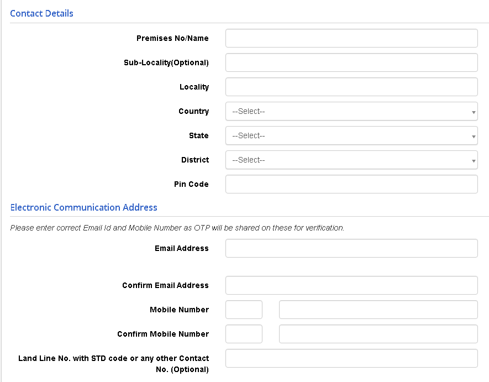Viewport: 489px width, 382px height.
Task: Click the Contact Details section heading
Action: pyautogui.click(x=41, y=13)
